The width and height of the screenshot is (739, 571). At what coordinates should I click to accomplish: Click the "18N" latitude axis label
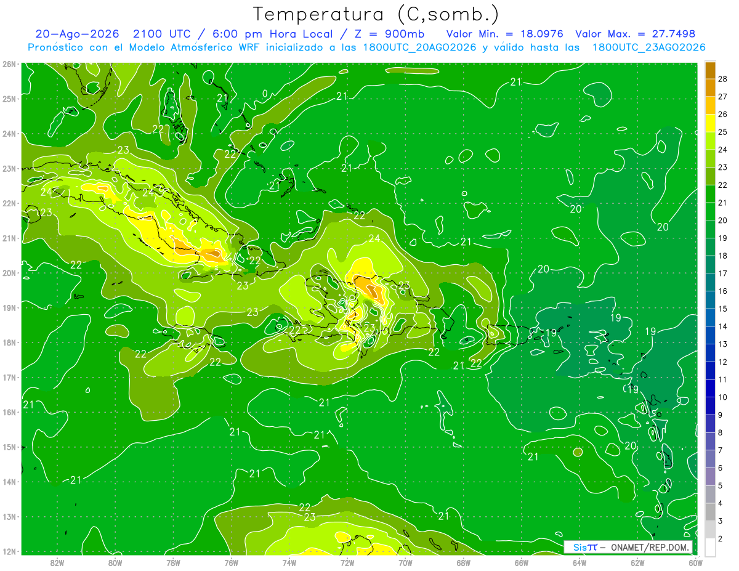click(9, 342)
